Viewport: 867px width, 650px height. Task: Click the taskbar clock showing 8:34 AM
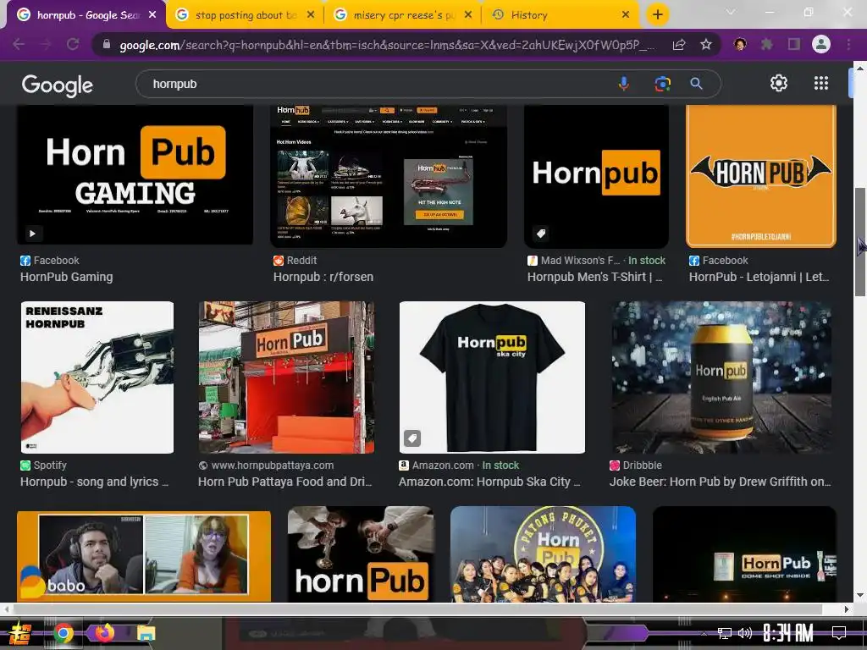click(788, 633)
